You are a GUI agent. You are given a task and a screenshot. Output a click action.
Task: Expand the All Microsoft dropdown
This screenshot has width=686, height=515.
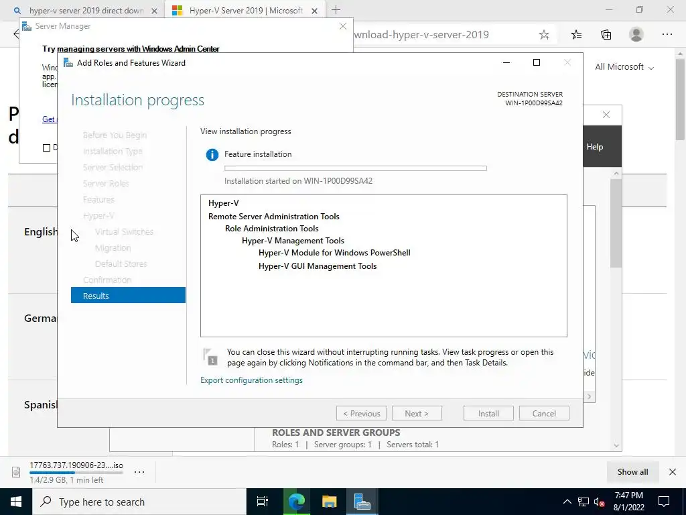tap(624, 67)
